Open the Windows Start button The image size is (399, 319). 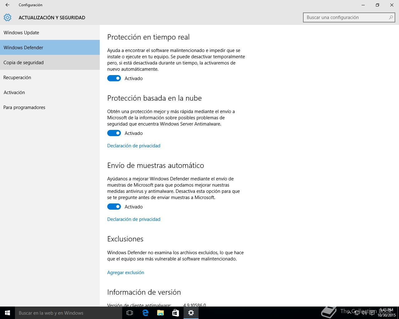tap(7, 313)
